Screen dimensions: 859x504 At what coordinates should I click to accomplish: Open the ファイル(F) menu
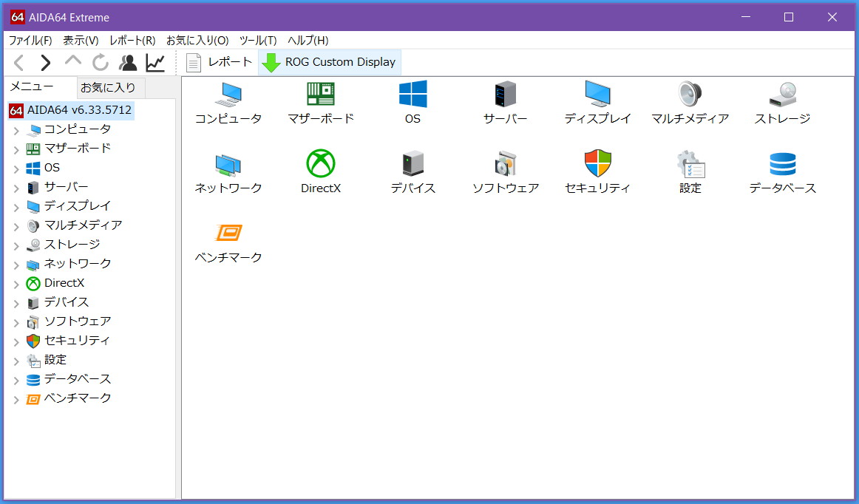tap(30, 40)
